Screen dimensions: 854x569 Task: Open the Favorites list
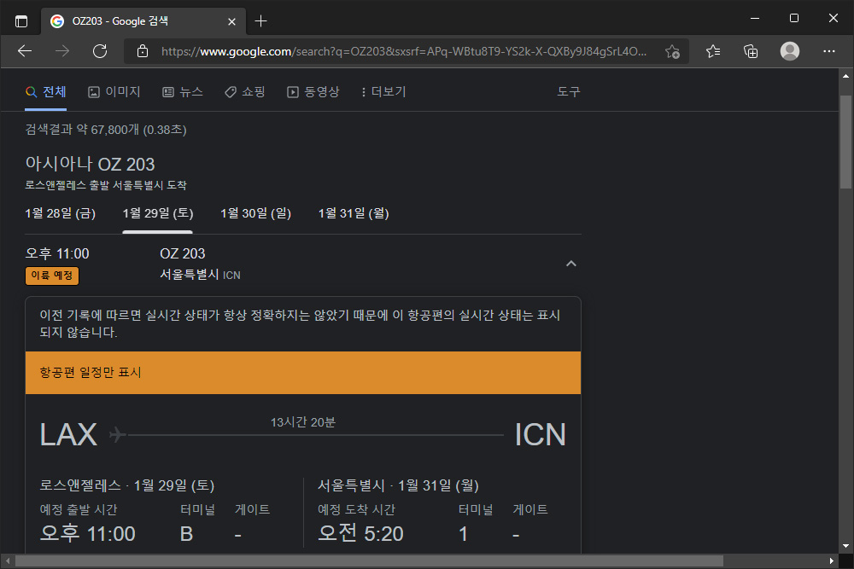click(x=713, y=51)
